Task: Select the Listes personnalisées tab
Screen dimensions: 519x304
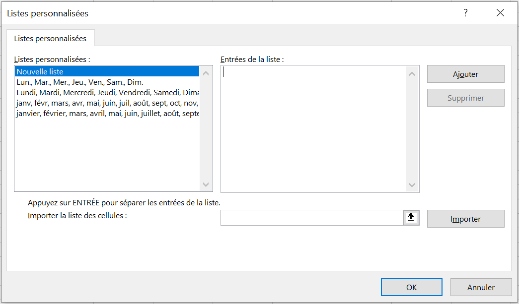Action: point(50,38)
